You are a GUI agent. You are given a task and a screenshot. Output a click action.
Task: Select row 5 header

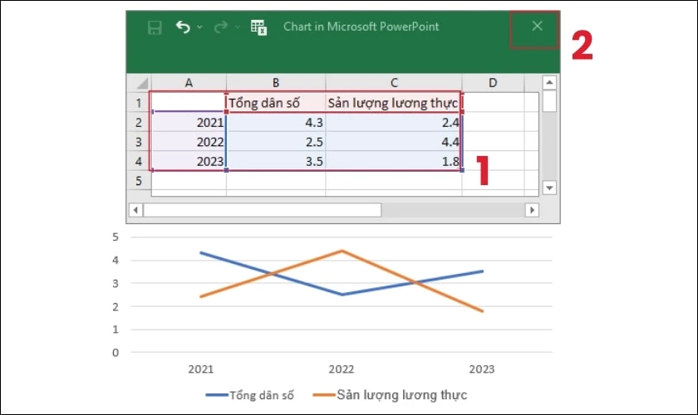(139, 181)
